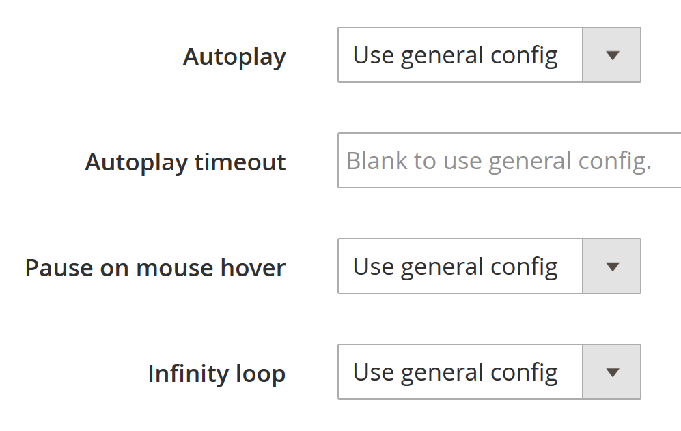The height and width of the screenshot is (431, 681).
Task: Select the word 'timeout' in Autoplay timeout label
Action: pyautogui.click(x=240, y=162)
